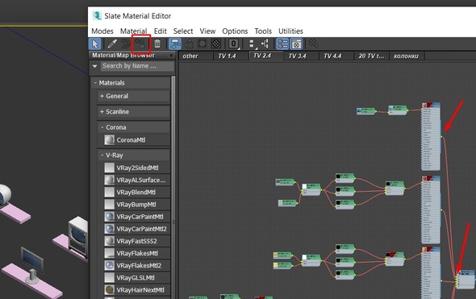Screen dimensions: 476x299
Task: Toggle the Material/Map Browser panel icon
Action: coord(282,44)
